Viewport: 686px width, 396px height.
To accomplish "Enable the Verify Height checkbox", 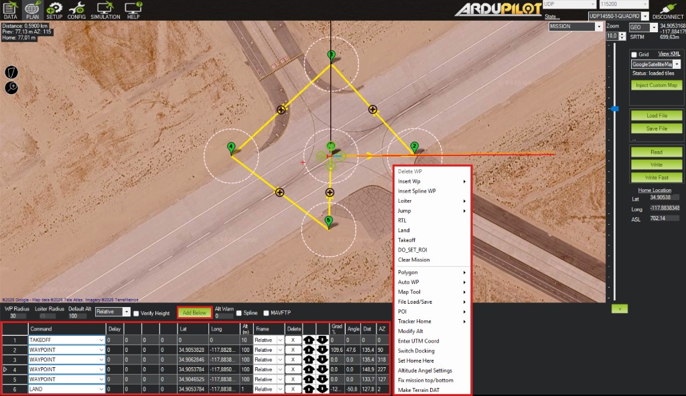I will pos(136,314).
